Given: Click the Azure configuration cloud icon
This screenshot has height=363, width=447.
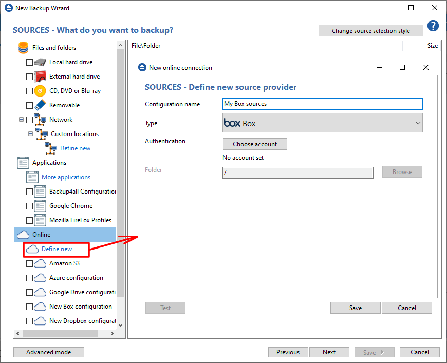Looking at the screenshot, I should coord(40,278).
